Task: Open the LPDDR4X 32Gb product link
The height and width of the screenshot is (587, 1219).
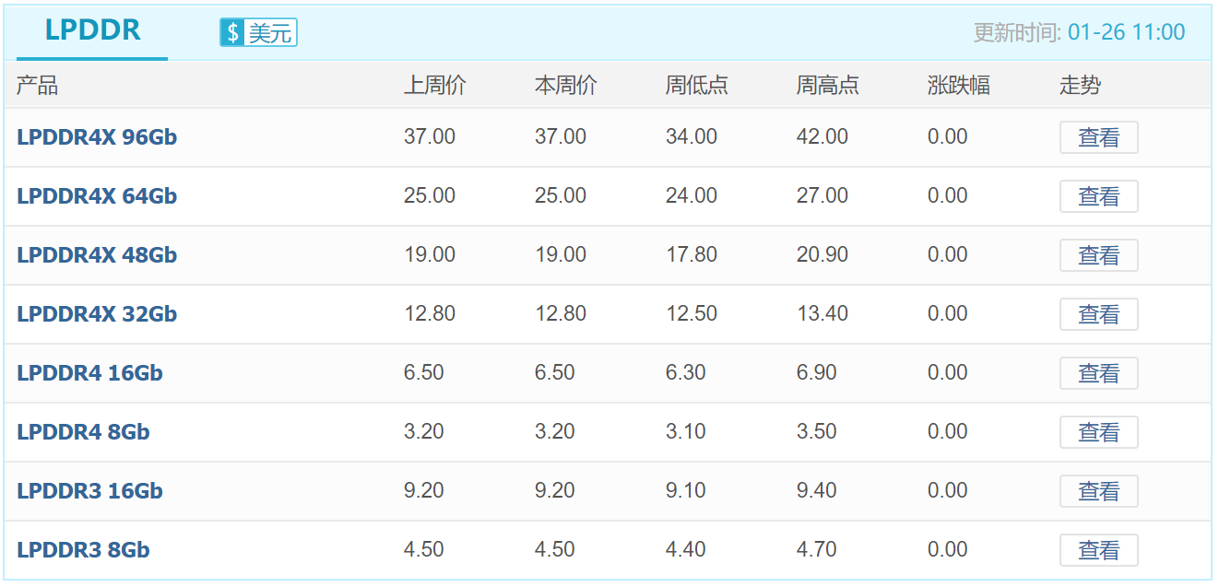Action: 97,314
